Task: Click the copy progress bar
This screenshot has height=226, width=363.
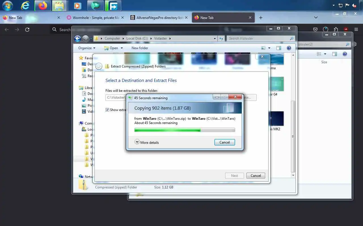Action: click(185, 130)
